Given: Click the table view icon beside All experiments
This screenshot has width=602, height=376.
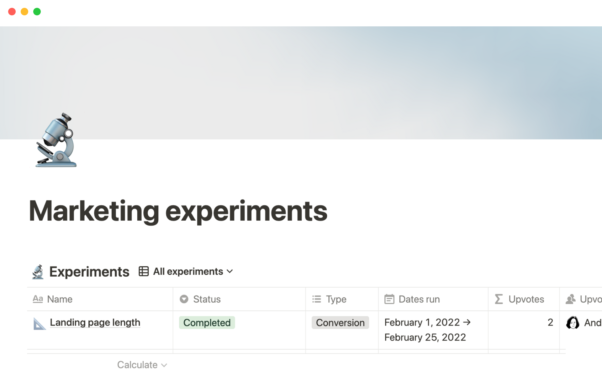Looking at the screenshot, I should tap(144, 271).
